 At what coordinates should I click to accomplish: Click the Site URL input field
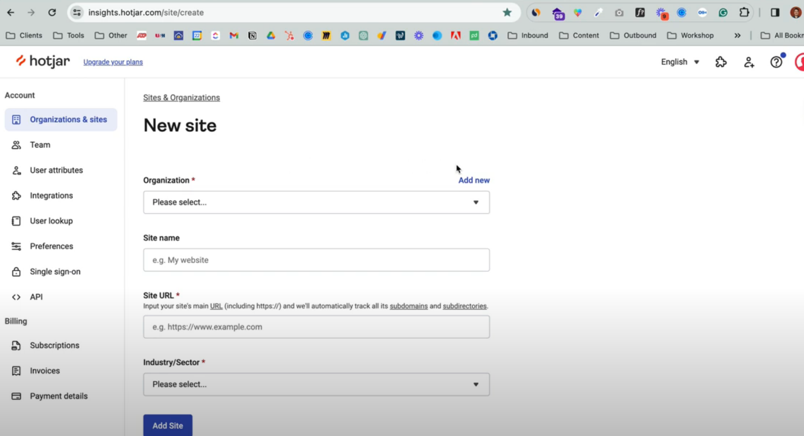(316, 327)
